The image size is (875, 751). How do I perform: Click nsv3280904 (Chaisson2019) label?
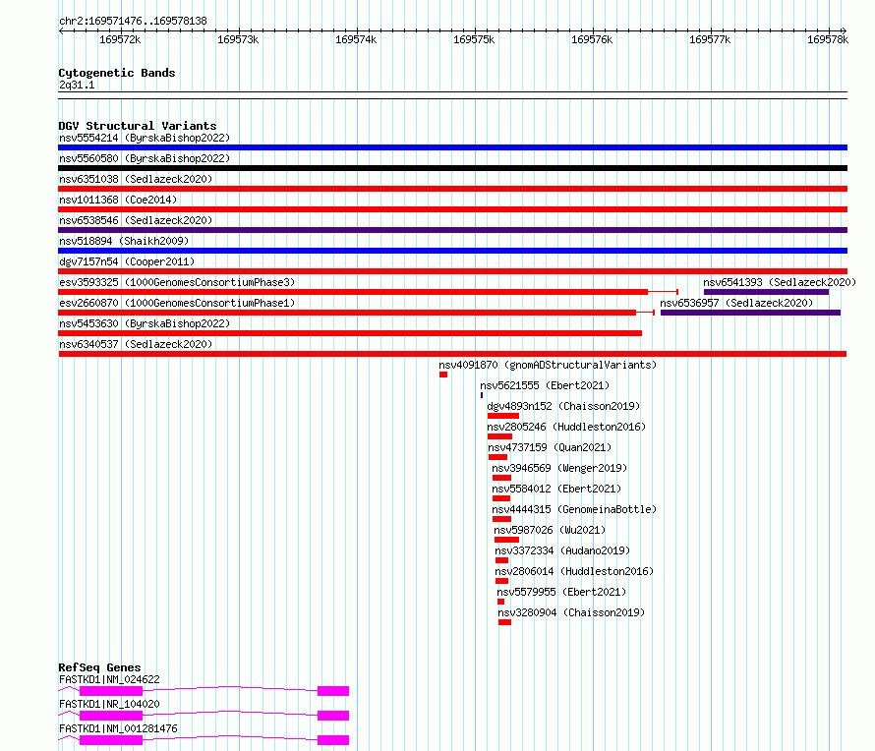[571, 612]
